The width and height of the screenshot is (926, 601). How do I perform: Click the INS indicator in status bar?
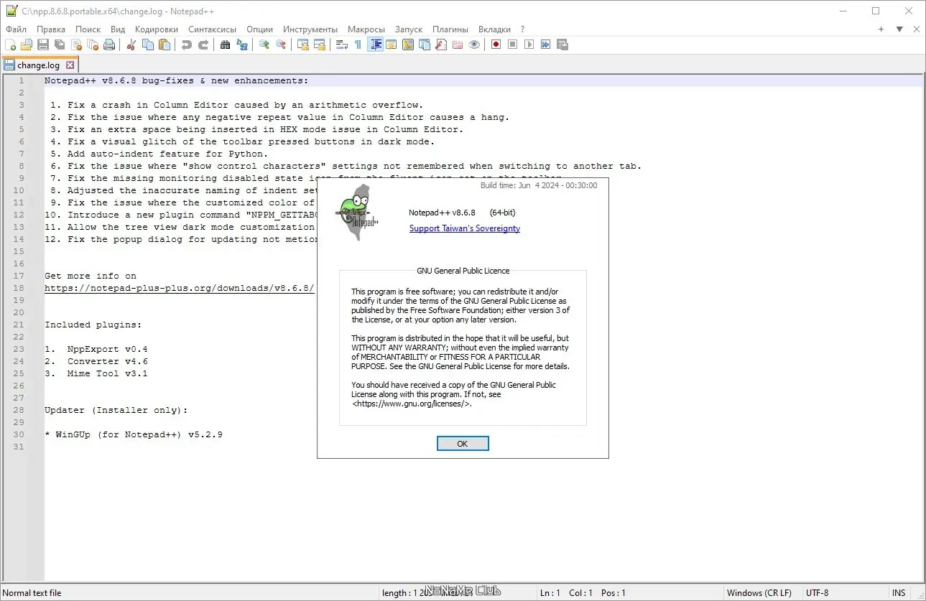[899, 593]
